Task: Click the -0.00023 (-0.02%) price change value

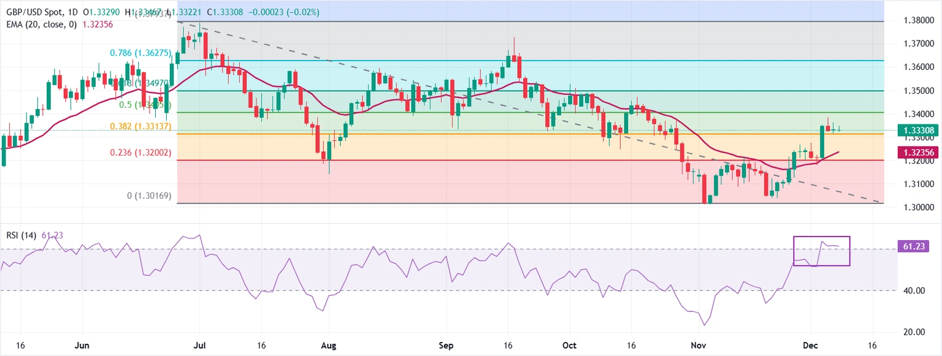Action: point(284,12)
